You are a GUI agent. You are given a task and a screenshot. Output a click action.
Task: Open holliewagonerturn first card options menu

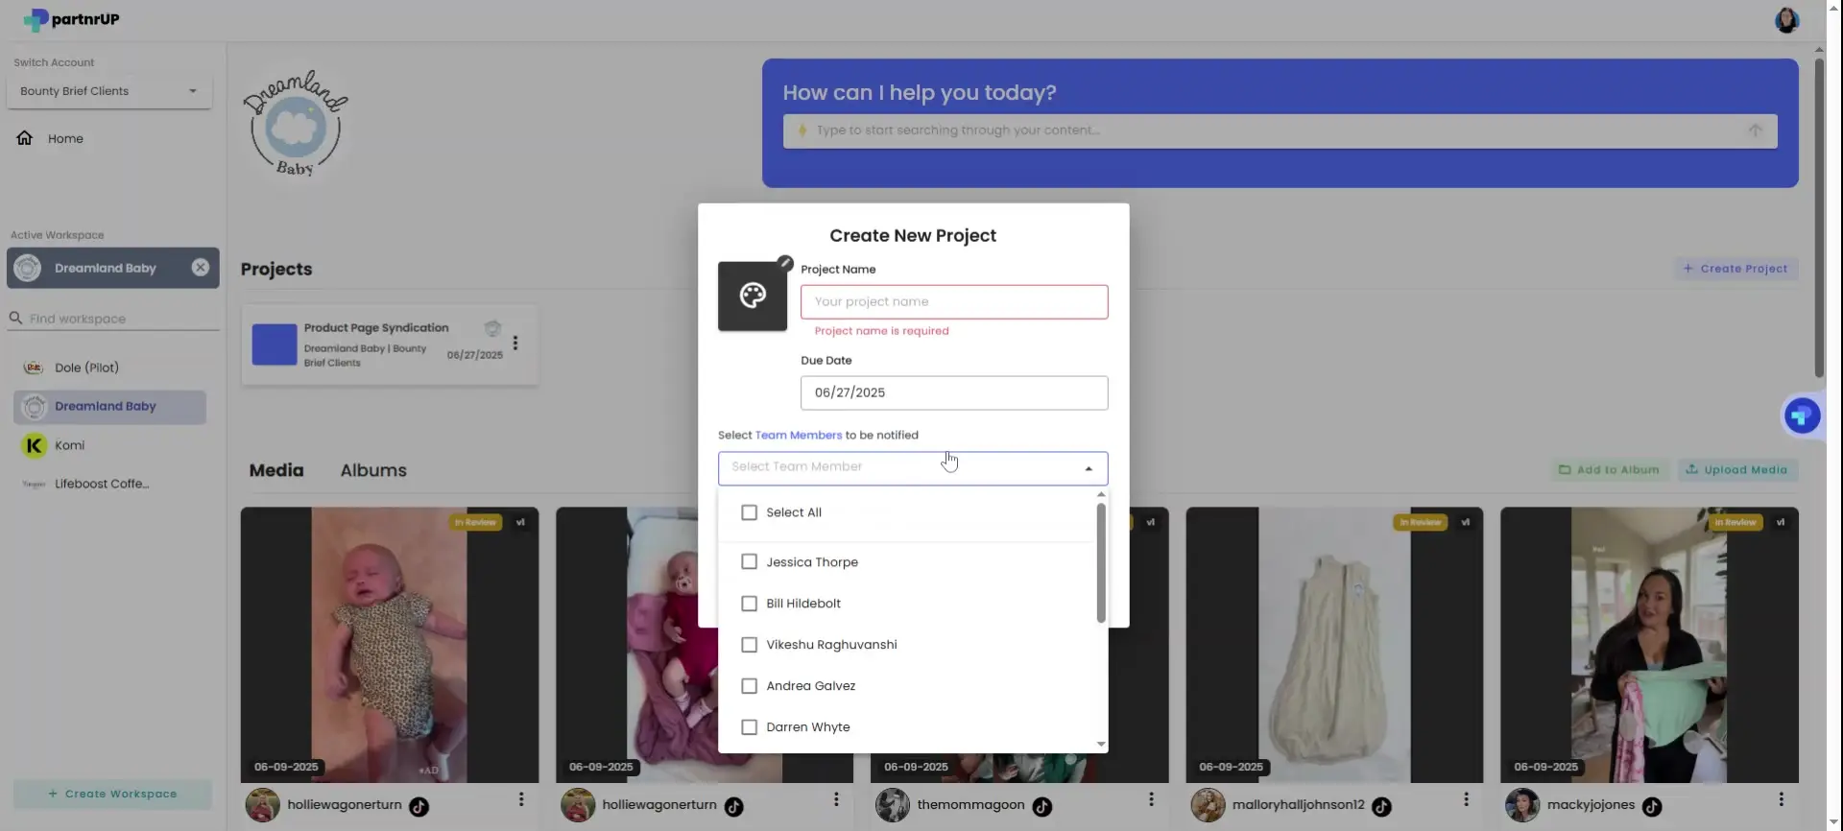[x=521, y=799]
